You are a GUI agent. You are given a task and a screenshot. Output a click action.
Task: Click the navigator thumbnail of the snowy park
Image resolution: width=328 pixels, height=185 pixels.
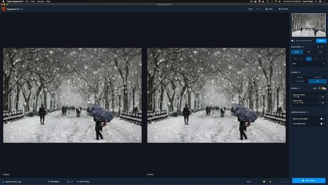click(309, 25)
